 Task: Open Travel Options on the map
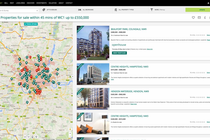pyautogui.click(x=31, y=24)
